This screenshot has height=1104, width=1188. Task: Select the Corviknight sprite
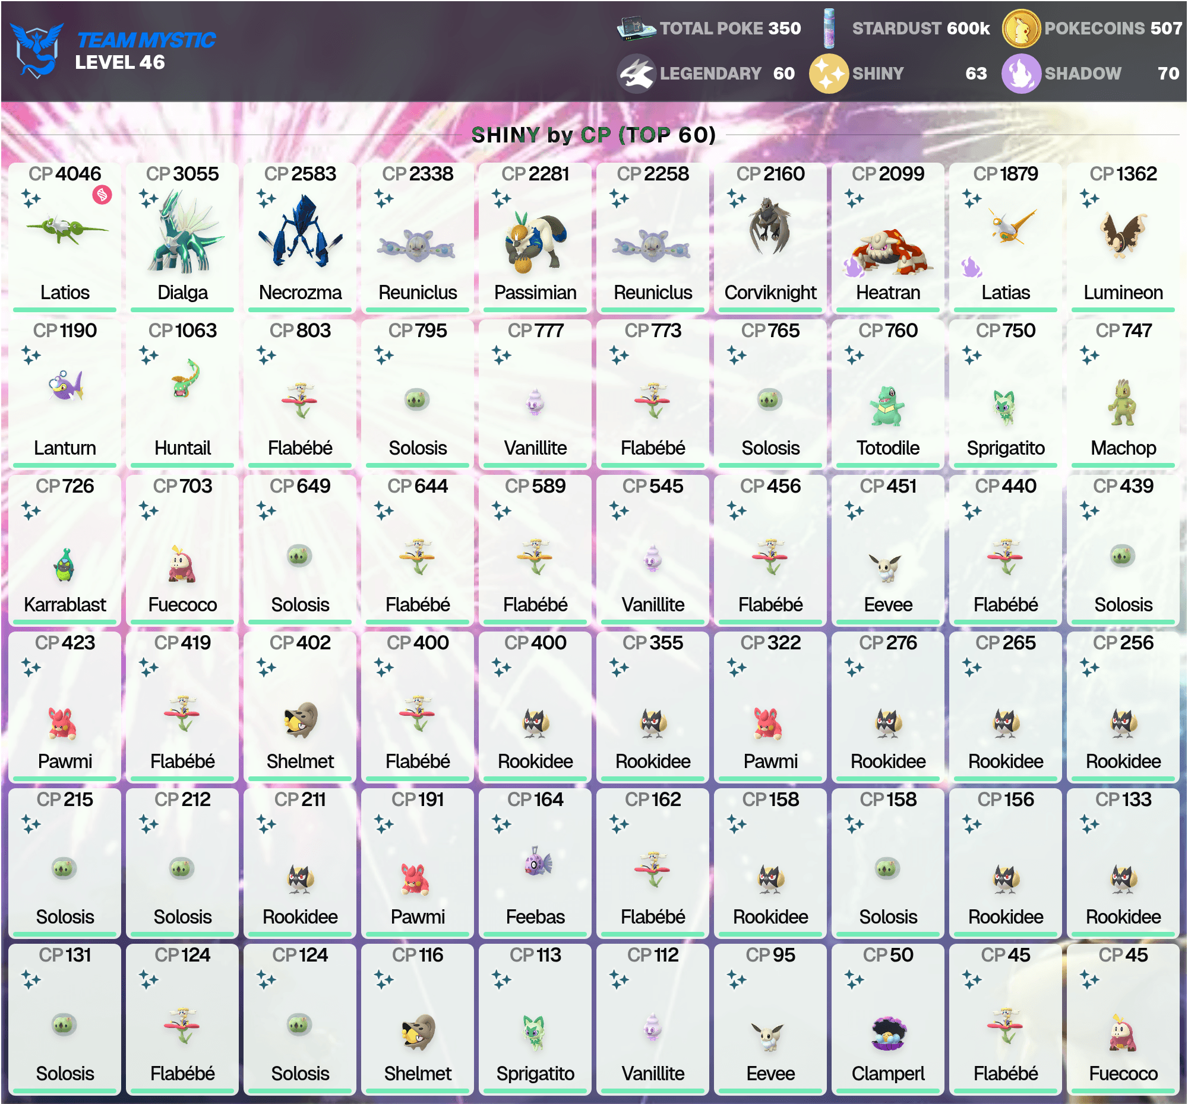tap(770, 226)
